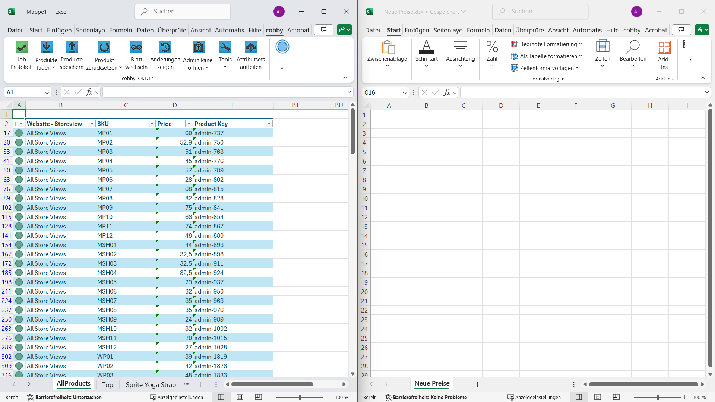Click Barrierefreiheit: Untersuchen in status bar
This screenshot has height=402, width=715.
coord(64,397)
